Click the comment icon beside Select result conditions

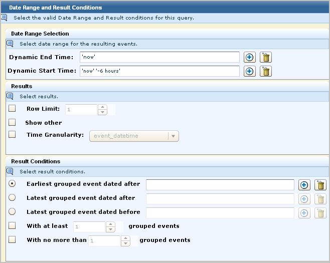coord(10,171)
